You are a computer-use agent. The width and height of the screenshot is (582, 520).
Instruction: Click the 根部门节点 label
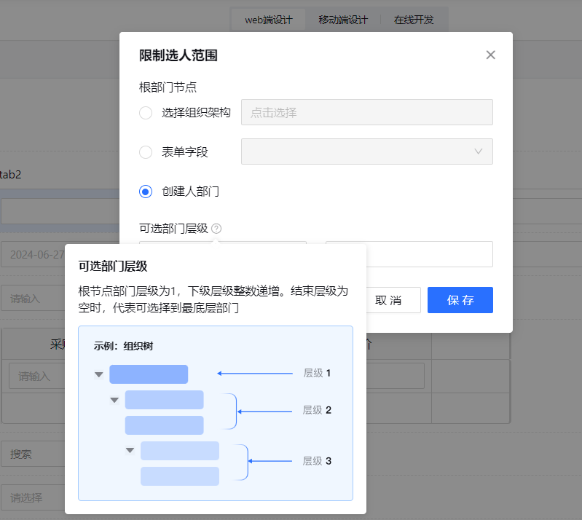coord(168,87)
